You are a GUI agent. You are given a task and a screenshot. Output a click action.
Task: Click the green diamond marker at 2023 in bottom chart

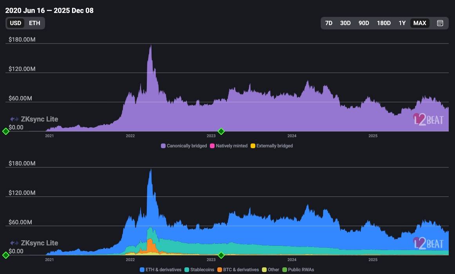pos(221,255)
